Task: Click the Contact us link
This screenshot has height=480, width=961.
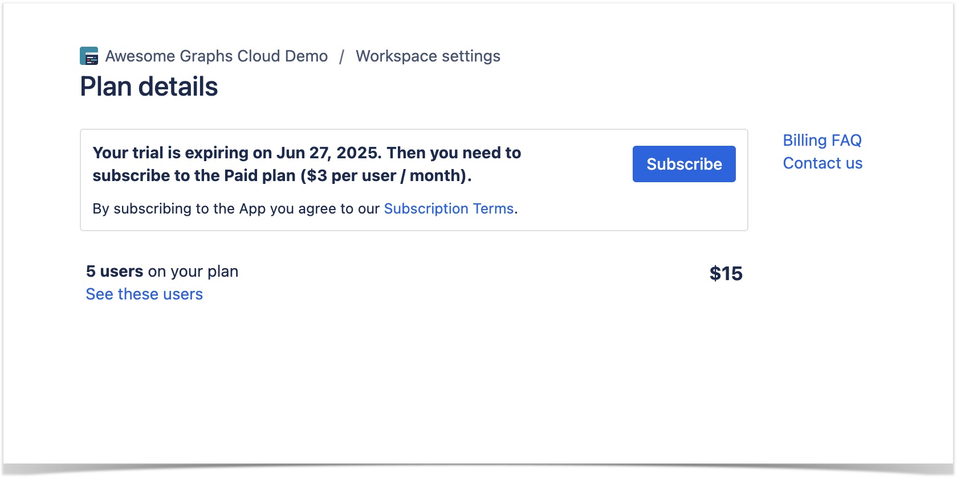Action: click(822, 163)
